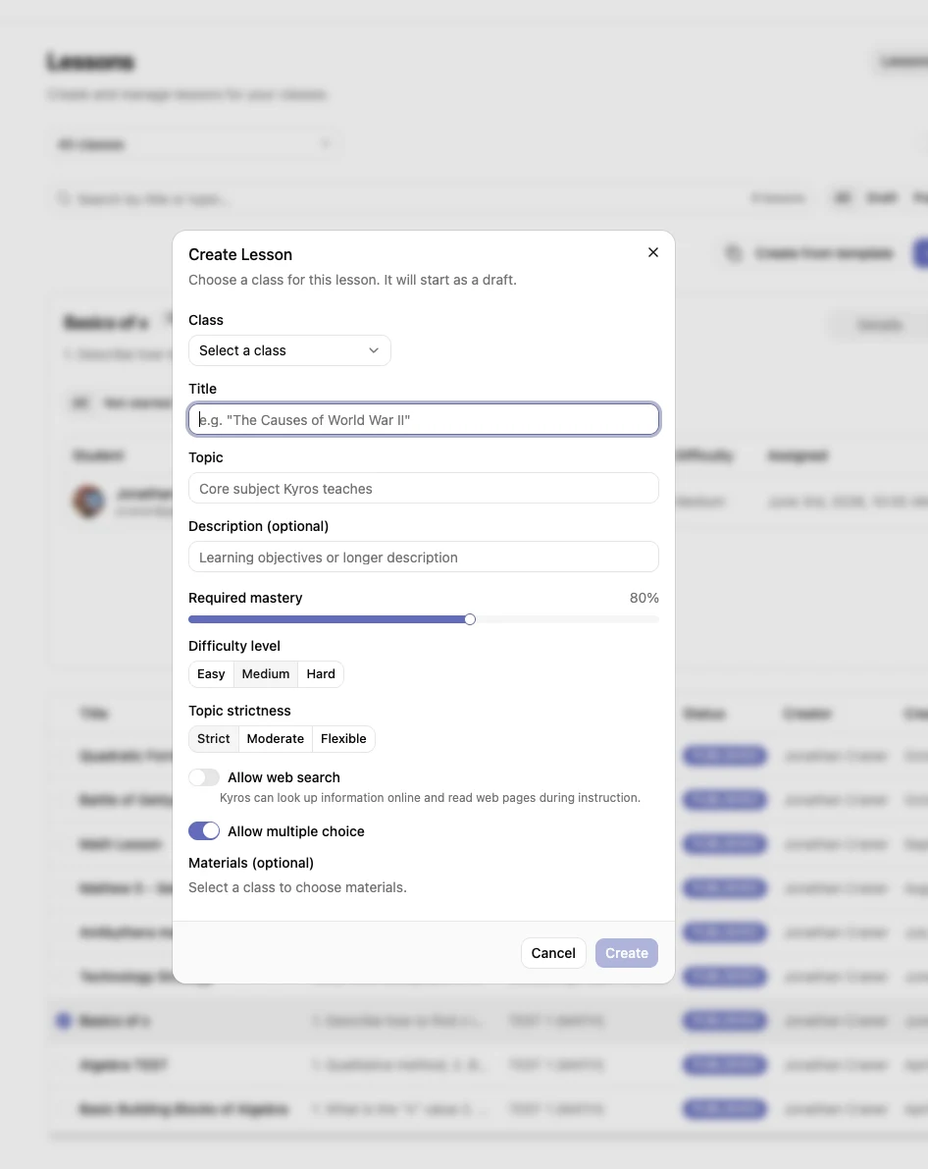Pick Moderate topic strictness
The image size is (928, 1169).
[275, 739]
